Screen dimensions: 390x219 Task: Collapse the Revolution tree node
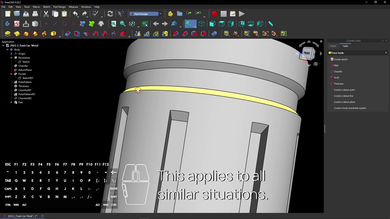11,58
